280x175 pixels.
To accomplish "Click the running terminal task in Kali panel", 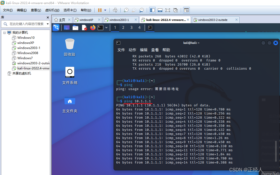I will 150,28.
